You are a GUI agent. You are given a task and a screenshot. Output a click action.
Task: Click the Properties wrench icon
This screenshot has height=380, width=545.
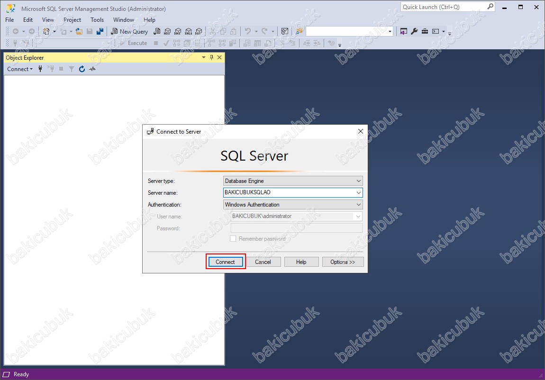(x=414, y=32)
